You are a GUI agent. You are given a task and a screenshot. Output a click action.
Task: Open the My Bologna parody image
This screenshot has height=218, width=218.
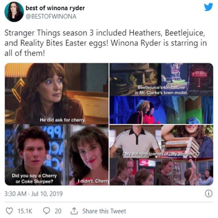[161, 141]
